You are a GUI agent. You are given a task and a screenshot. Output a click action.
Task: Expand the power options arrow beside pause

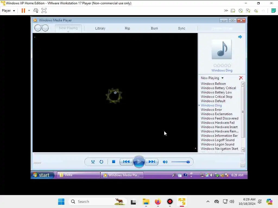point(29,11)
